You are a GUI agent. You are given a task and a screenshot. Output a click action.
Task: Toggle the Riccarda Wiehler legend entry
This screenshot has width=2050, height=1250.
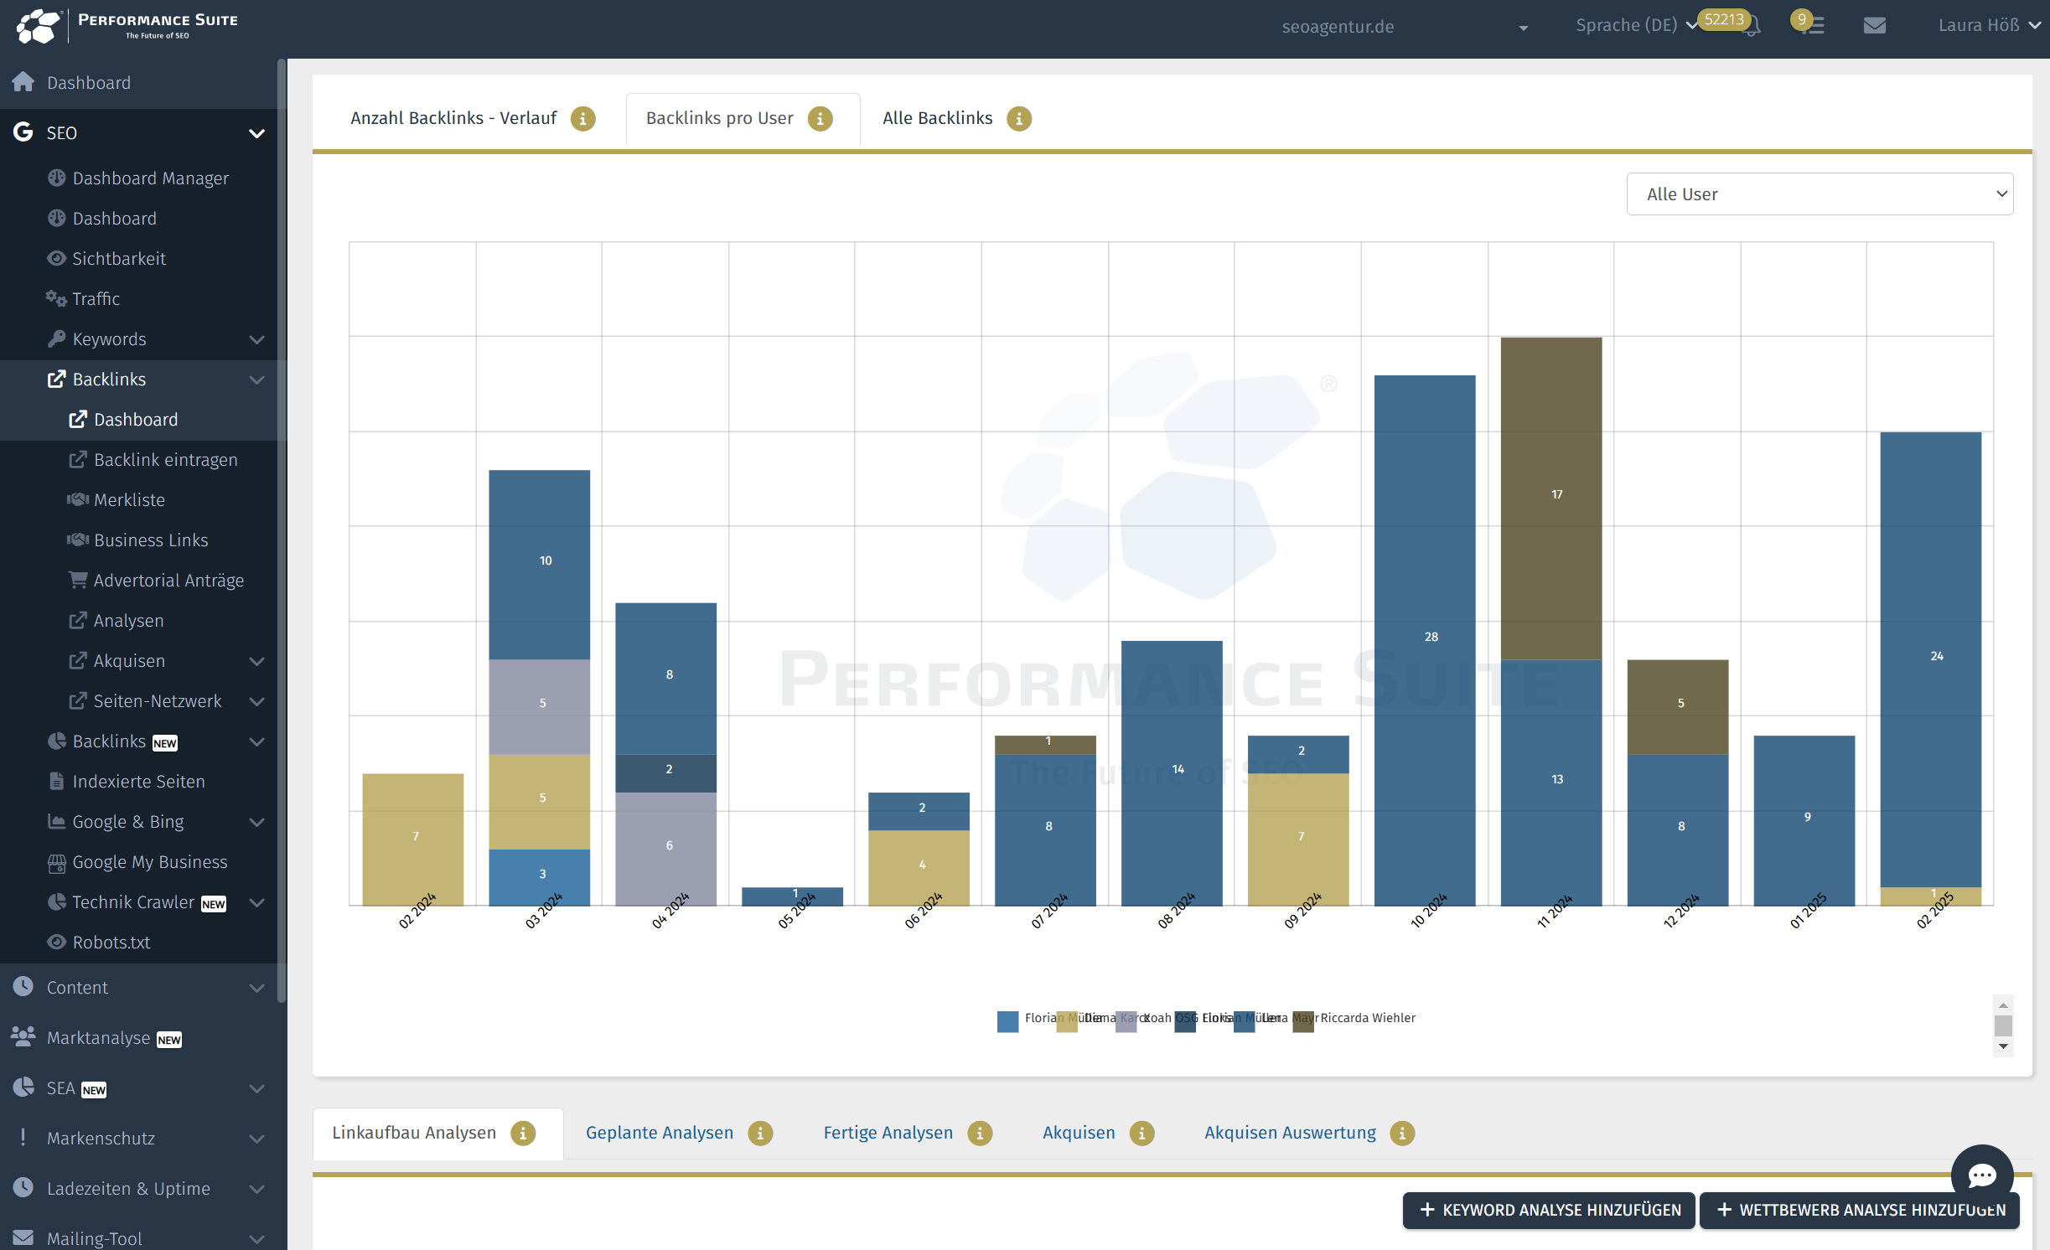(1367, 1018)
